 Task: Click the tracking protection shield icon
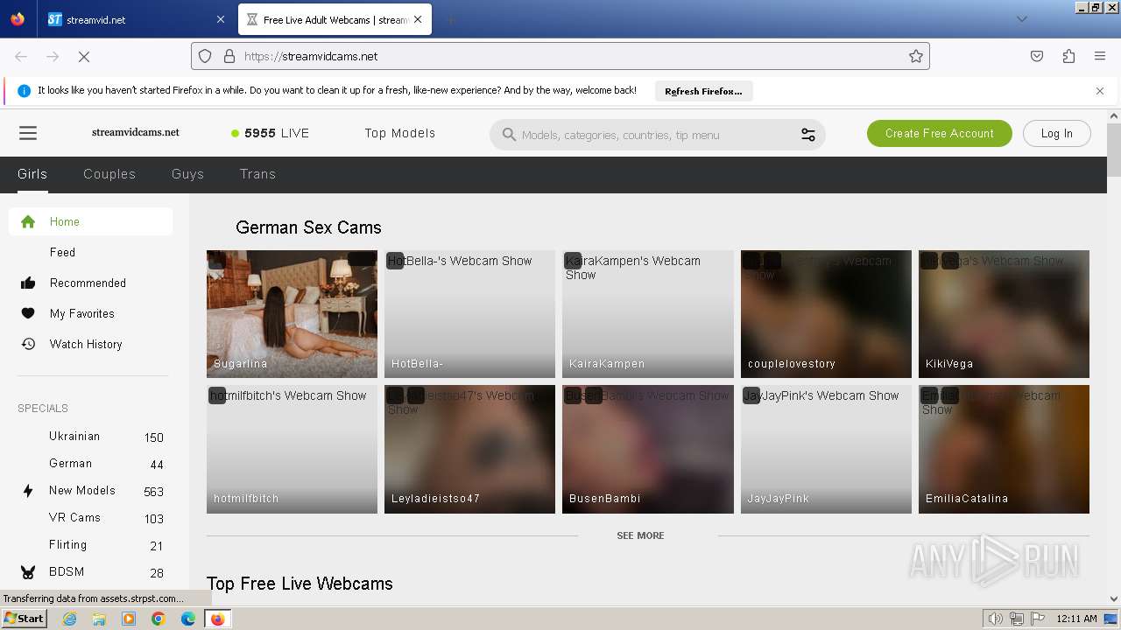pos(205,56)
